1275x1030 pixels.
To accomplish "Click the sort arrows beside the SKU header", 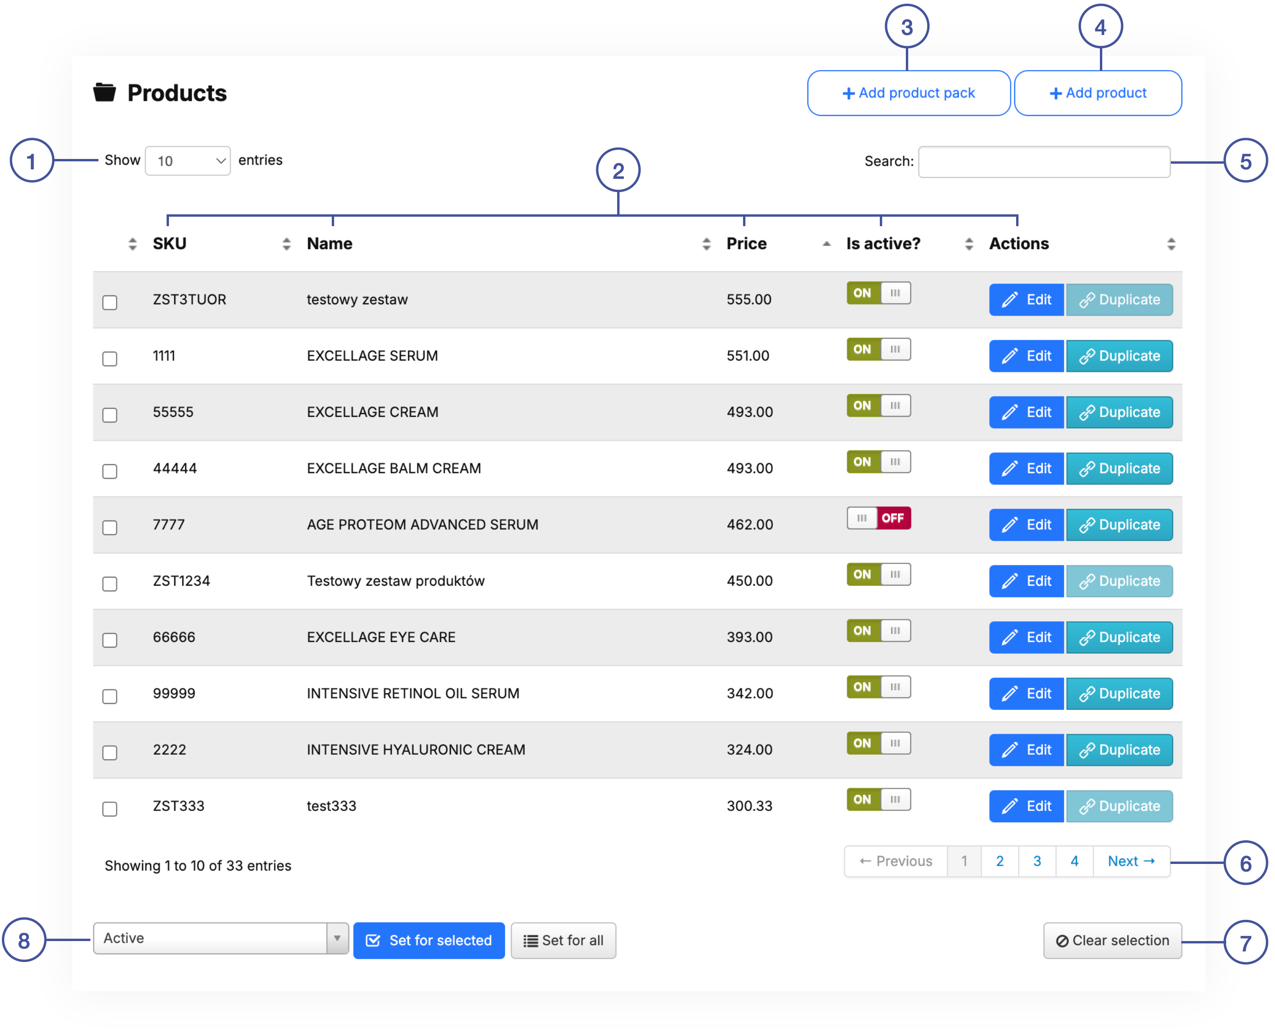I will pyautogui.click(x=286, y=244).
